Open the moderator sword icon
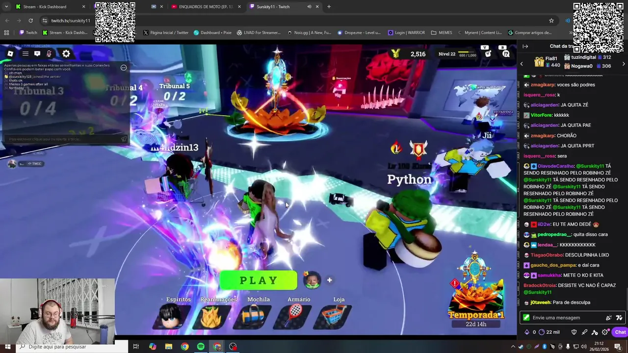This screenshot has height=353, width=628. (584, 332)
